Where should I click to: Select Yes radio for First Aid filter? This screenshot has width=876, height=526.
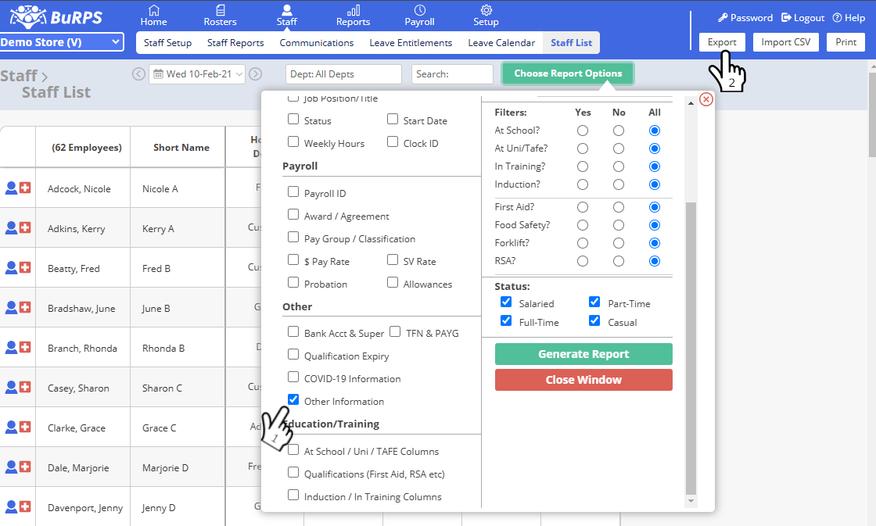tap(583, 207)
